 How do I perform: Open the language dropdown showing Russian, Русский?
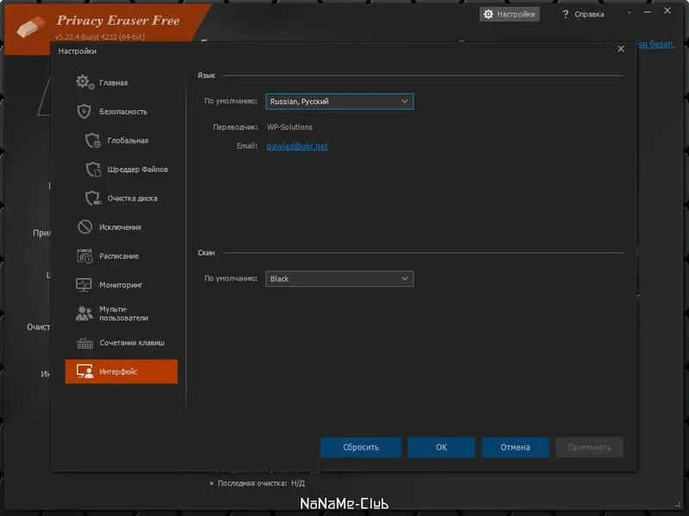(x=339, y=101)
